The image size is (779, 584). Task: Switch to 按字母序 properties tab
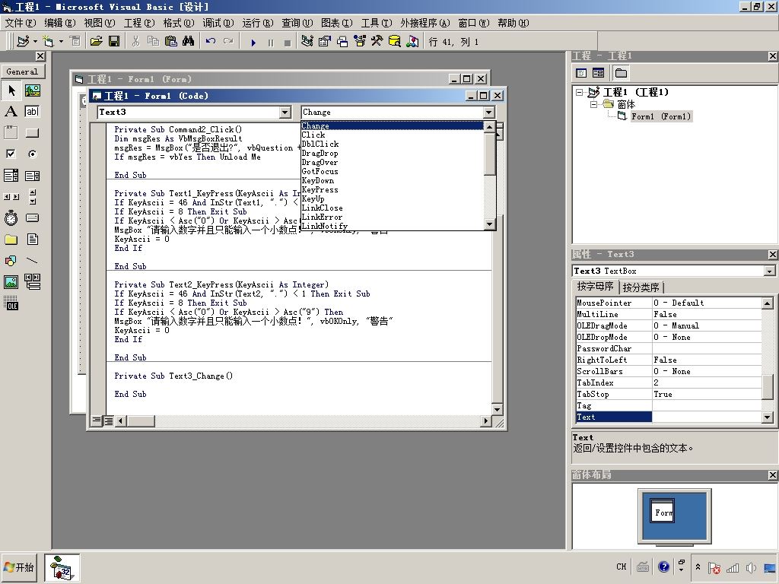click(595, 287)
